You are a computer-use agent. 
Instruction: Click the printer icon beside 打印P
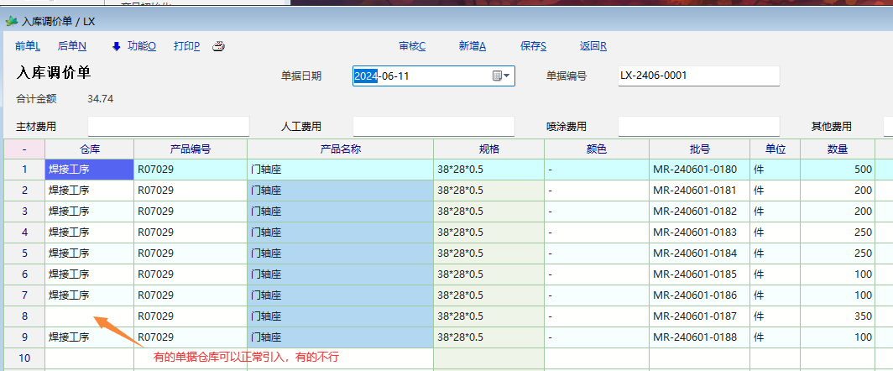218,46
